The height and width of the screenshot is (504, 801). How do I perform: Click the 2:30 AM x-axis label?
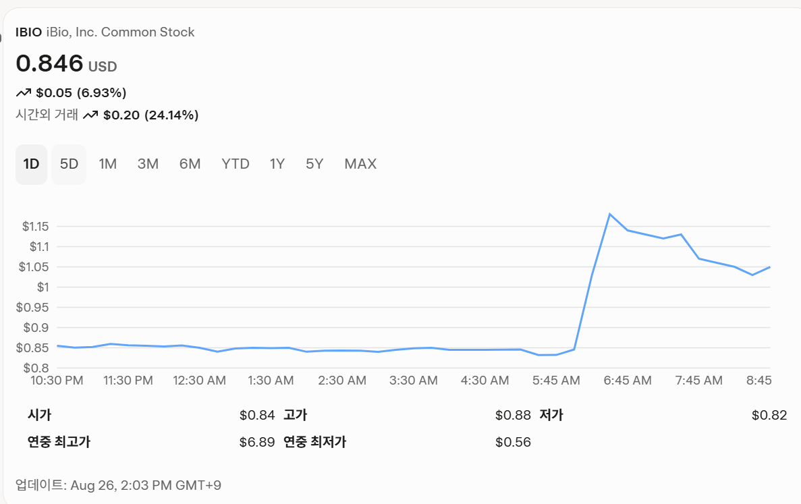pyautogui.click(x=342, y=381)
